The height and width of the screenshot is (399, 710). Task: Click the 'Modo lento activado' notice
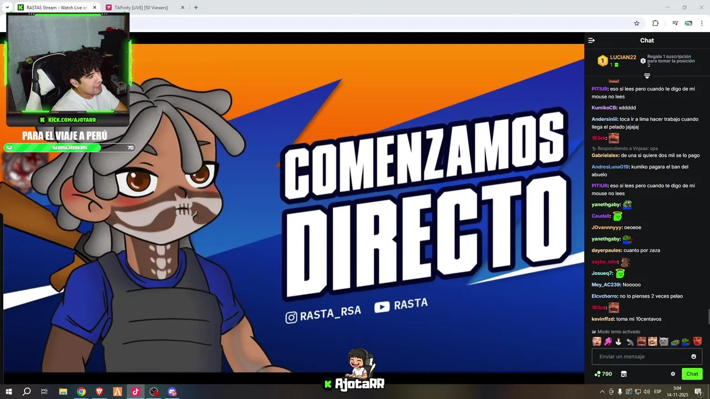pos(616,332)
